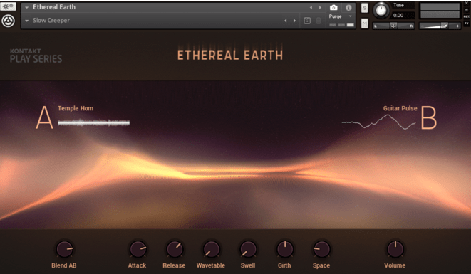The width and height of the screenshot is (471, 274).
Task: Click the Space knob
Action: [x=321, y=249]
